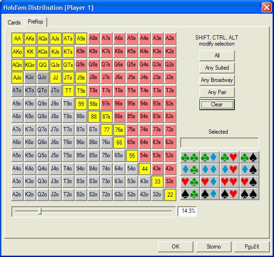Toggle the KK pair cell

point(30,52)
